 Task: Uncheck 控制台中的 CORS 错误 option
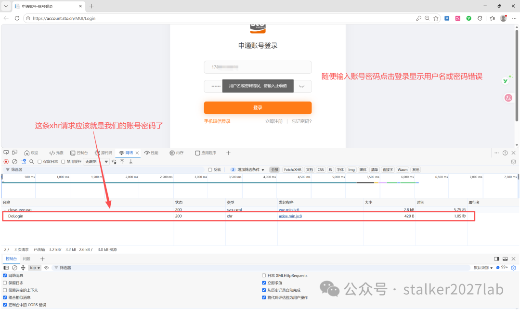coord(5,305)
